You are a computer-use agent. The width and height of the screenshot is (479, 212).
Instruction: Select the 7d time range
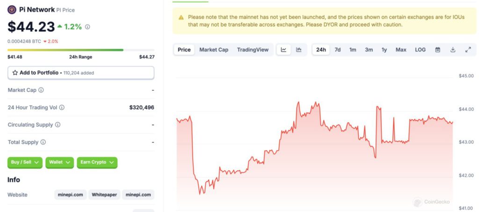[x=337, y=50]
